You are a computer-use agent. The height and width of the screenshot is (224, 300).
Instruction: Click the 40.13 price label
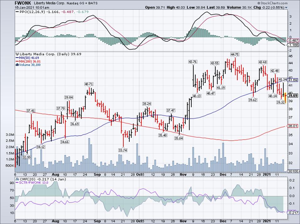[x=196, y=96]
